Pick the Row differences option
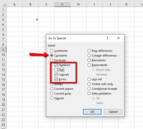 coord(89,51)
